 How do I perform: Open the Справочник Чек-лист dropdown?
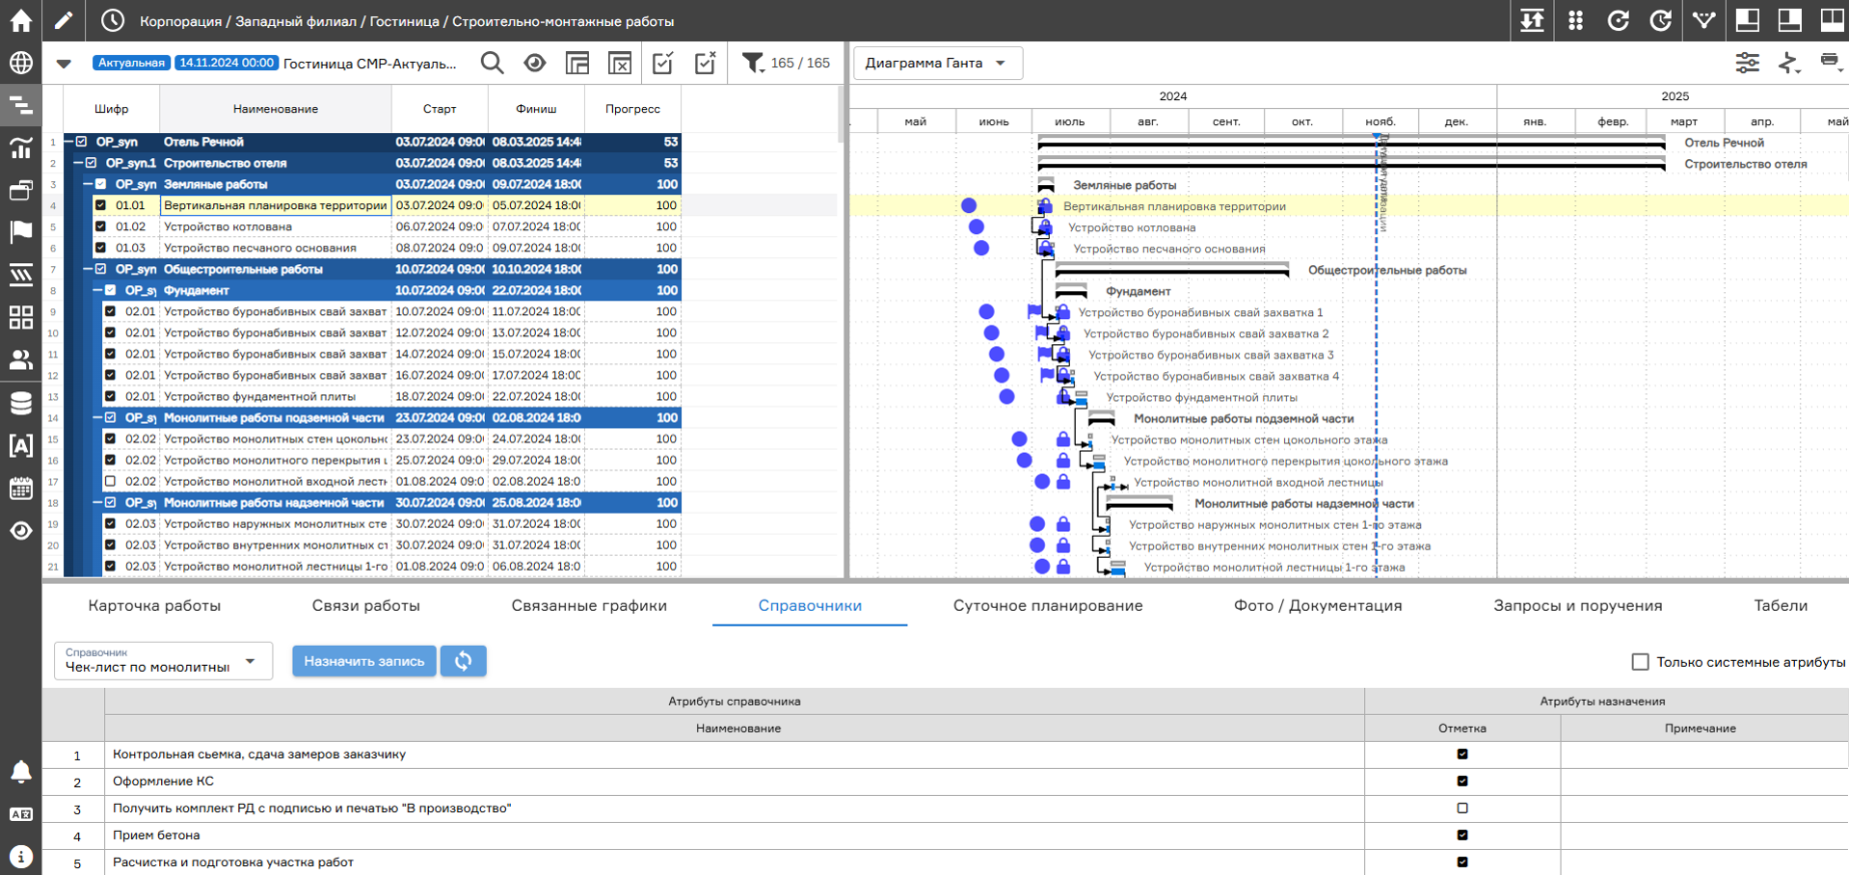[163, 661]
